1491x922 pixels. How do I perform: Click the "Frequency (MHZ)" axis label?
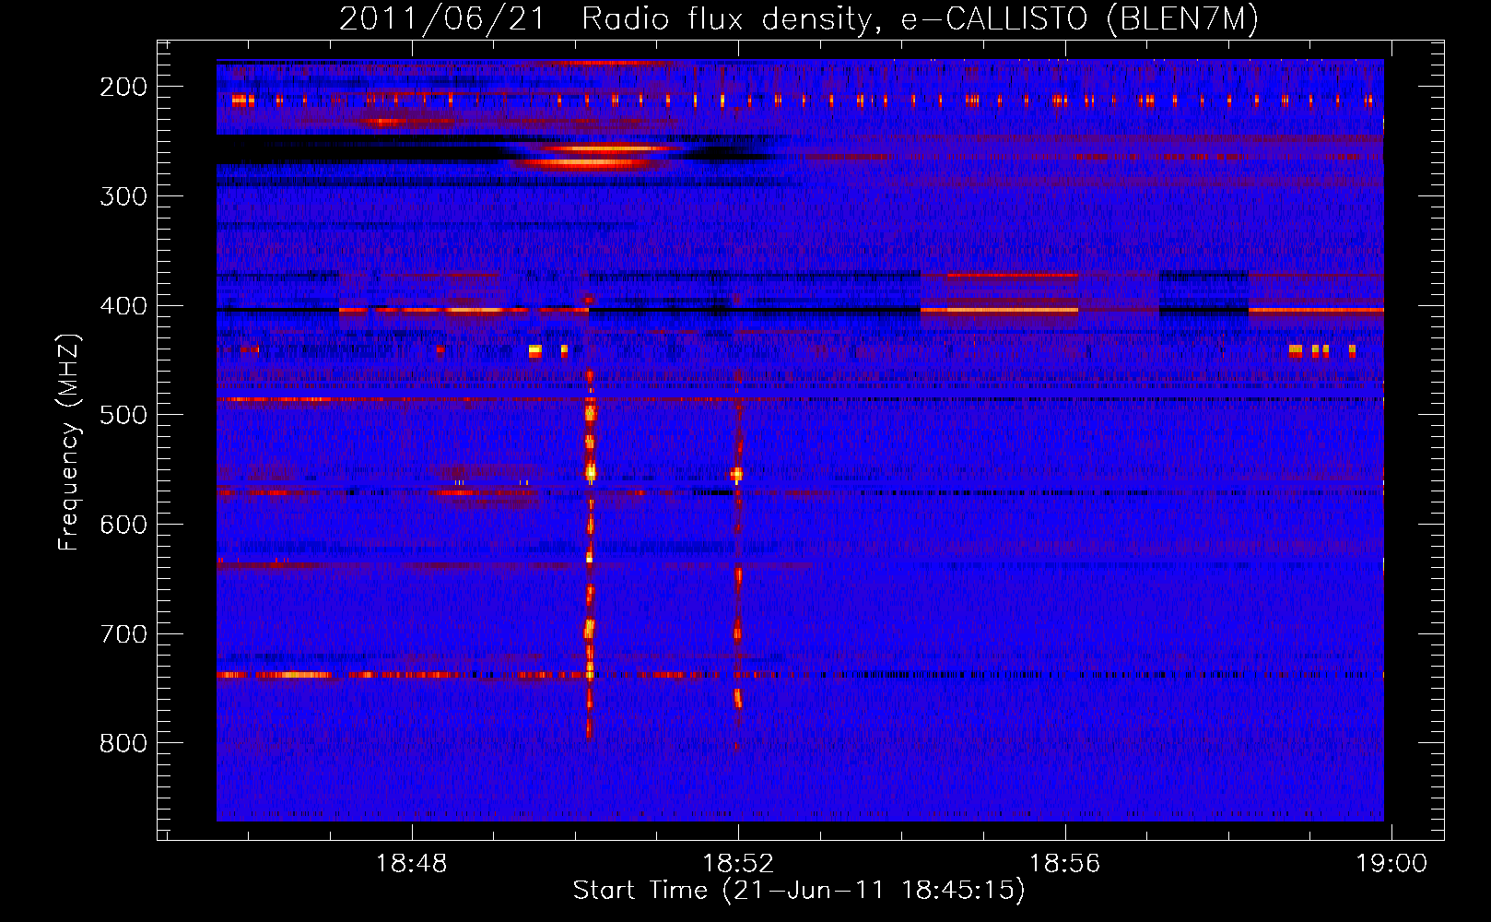(x=69, y=443)
